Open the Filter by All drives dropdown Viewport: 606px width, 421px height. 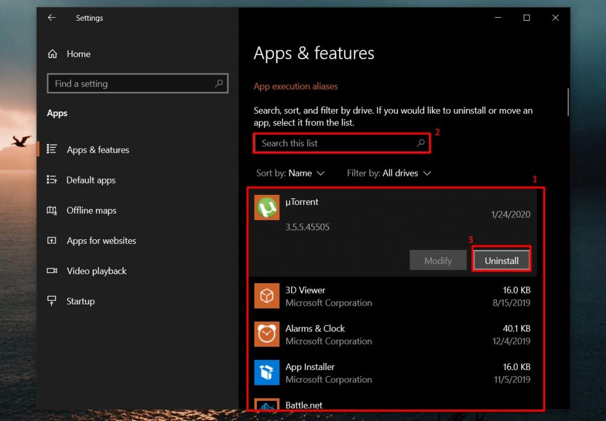pyautogui.click(x=389, y=173)
